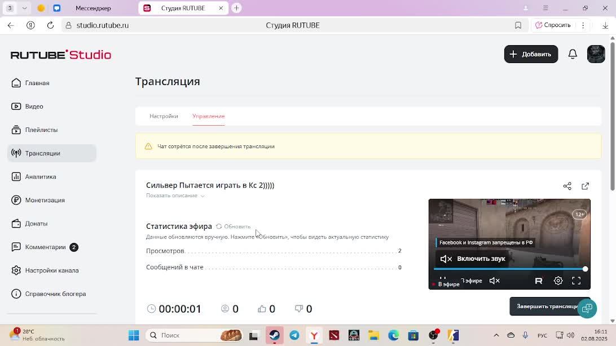Click the notifications bell icon

click(573, 54)
